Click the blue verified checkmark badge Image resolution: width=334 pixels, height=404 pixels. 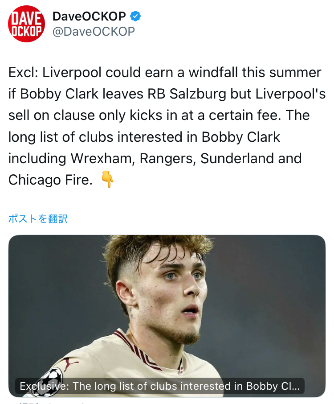pos(135,16)
